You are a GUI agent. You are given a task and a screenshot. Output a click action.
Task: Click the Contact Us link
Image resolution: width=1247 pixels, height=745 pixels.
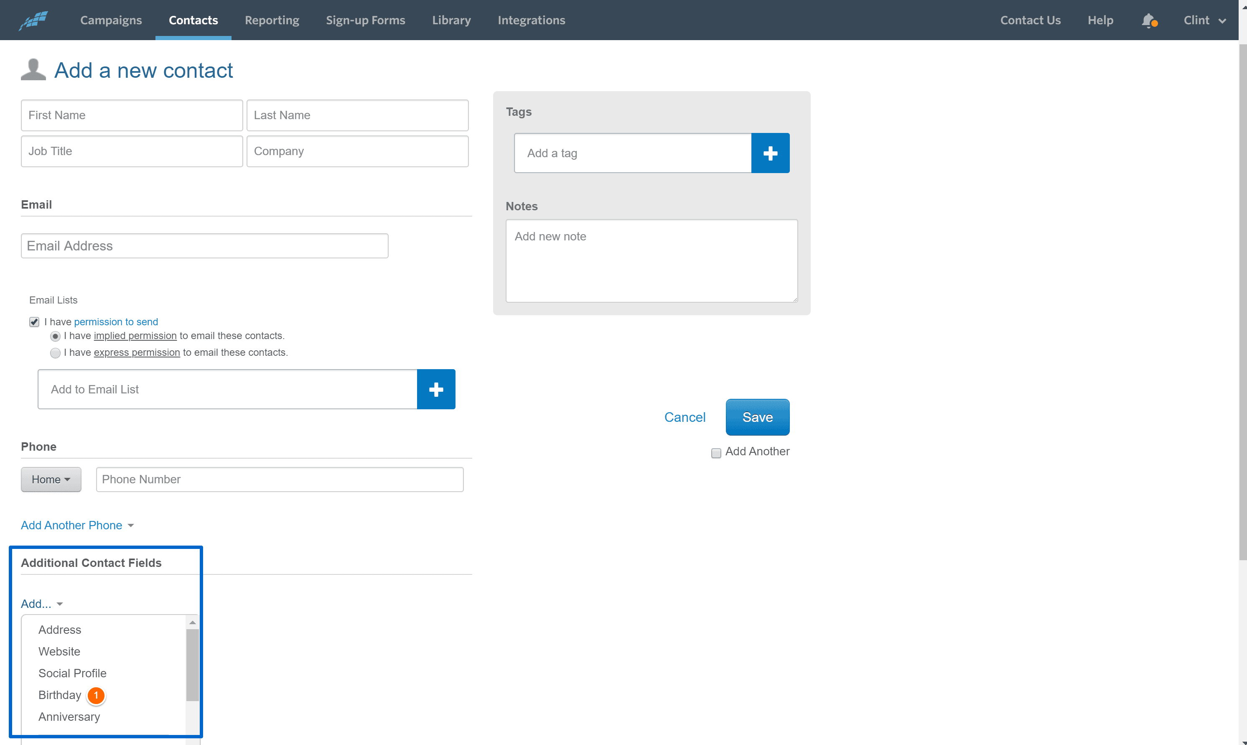[x=1030, y=20]
